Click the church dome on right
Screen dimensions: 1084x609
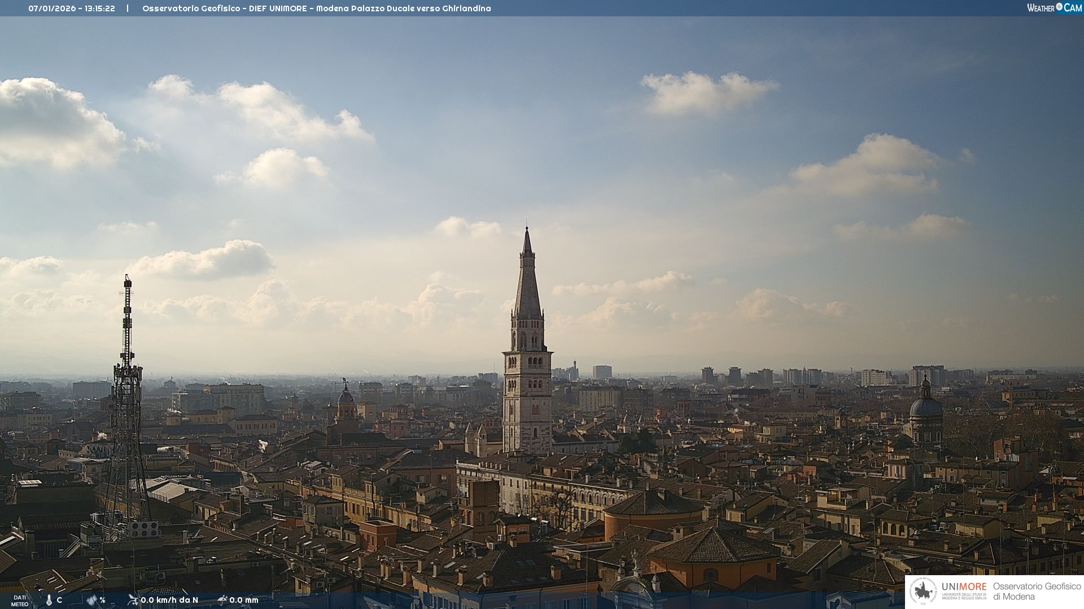click(x=925, y=407)
